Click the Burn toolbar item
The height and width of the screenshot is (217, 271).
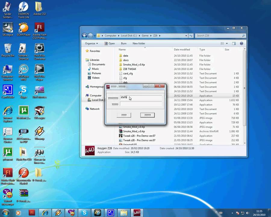point(123,43)
